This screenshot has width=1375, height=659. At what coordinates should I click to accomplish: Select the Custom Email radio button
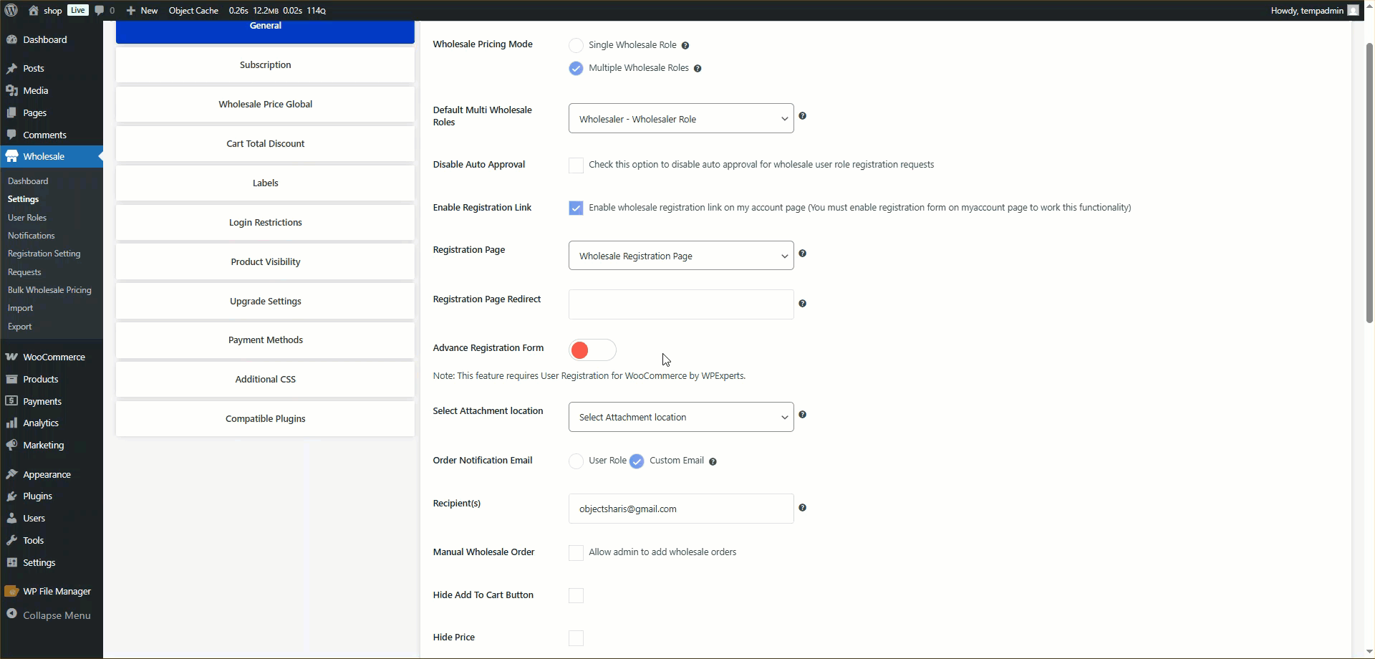coord(637,461)
